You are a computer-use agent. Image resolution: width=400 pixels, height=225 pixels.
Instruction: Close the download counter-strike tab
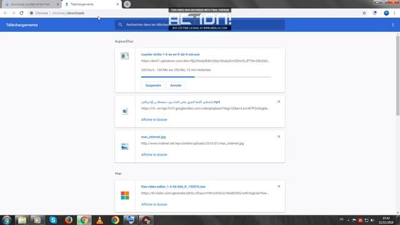(57, 4)
